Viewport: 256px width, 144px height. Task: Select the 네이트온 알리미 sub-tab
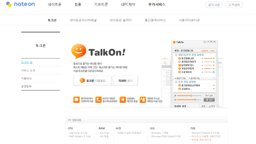[x=121, y=20]
